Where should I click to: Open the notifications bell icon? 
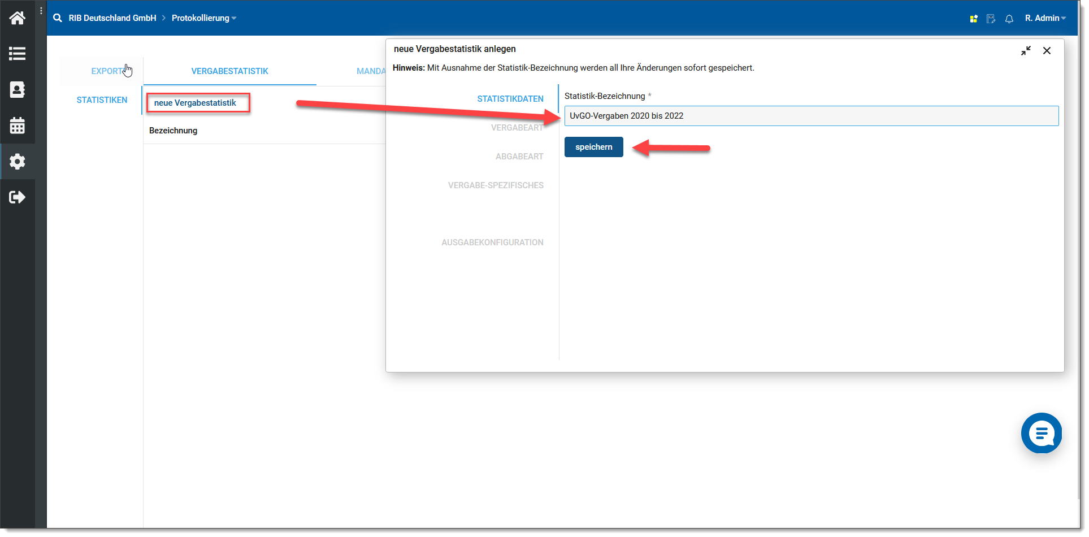[x=1009, y=19]
